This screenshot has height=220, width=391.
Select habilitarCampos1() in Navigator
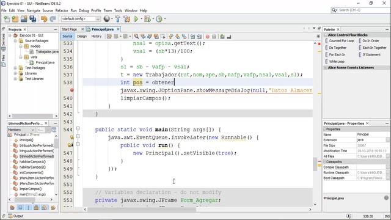tap(32, 161)
